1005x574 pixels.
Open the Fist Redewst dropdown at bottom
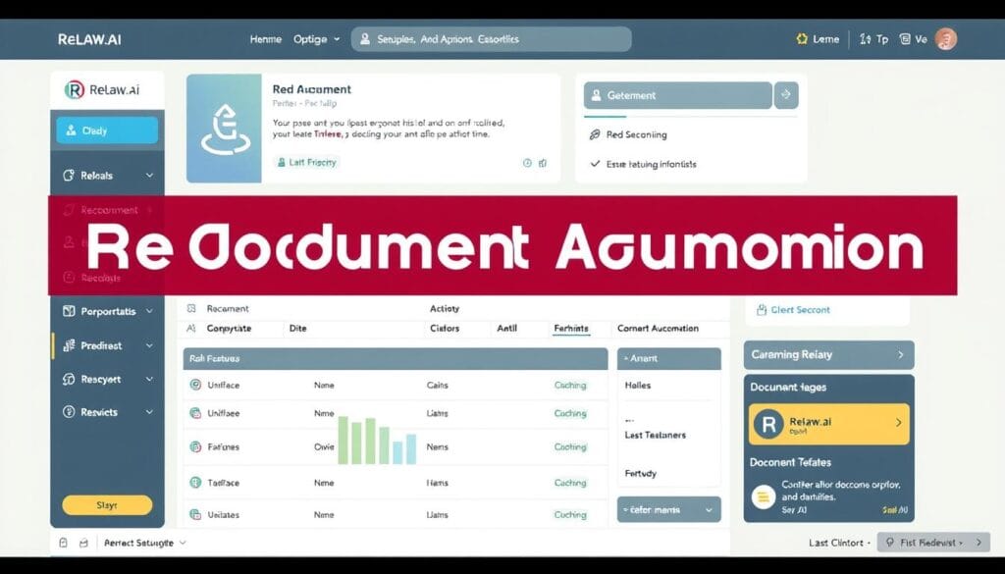(x=930, y=542)
